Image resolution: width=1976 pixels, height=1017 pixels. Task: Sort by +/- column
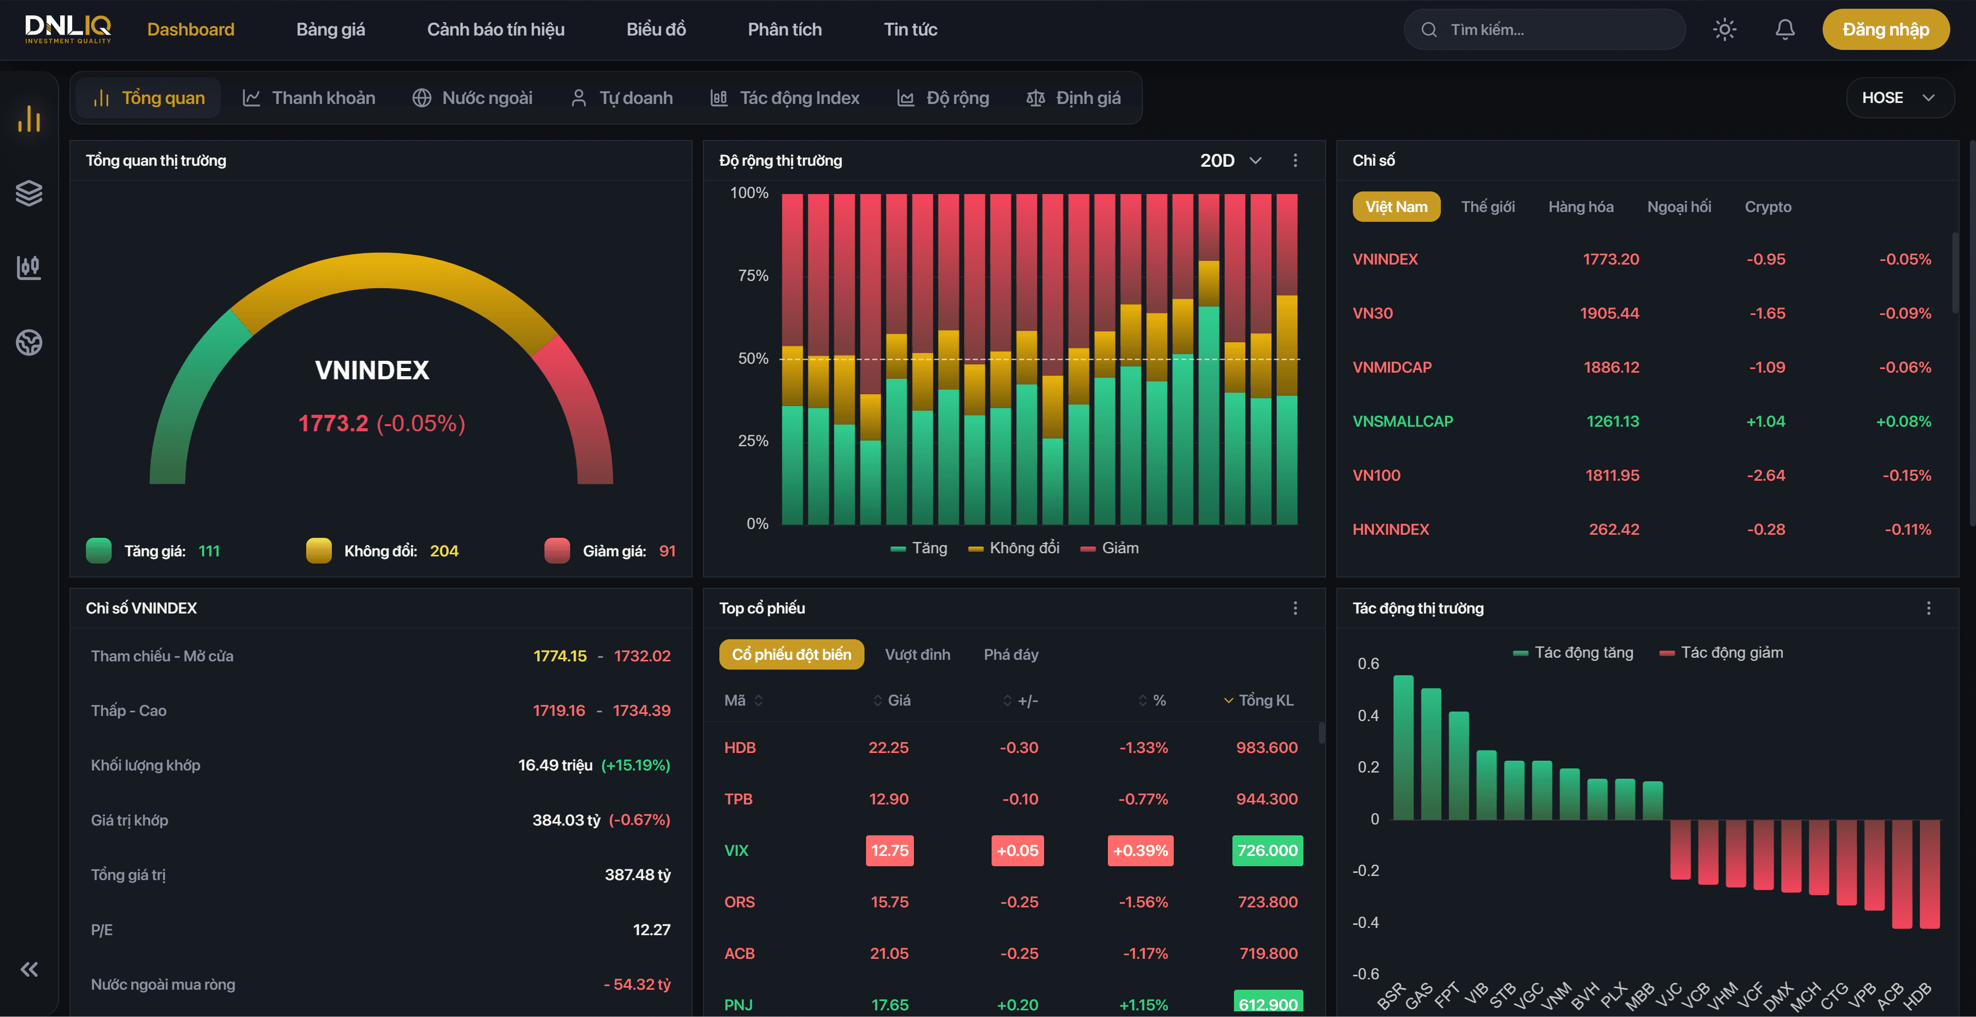pyautogui.click(x=1020, y=700)
